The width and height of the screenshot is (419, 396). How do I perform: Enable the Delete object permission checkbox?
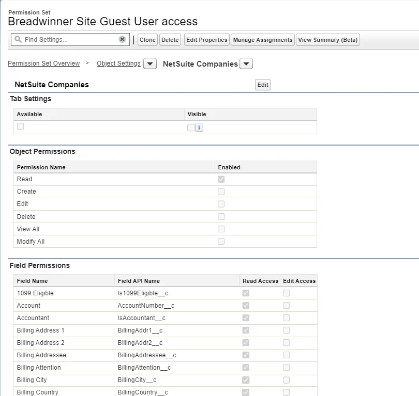tap(221, 216)
